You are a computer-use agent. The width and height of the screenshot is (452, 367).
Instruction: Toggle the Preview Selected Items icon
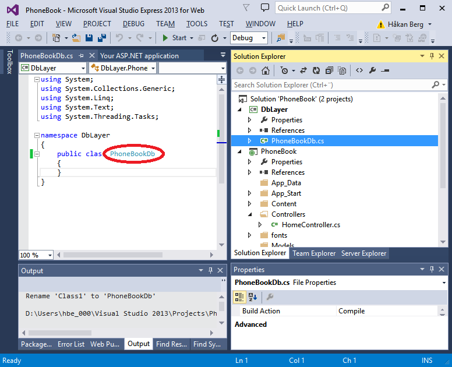coord(385,70)
